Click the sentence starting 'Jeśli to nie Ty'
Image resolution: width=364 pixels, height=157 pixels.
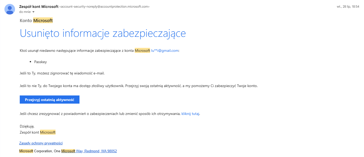click(x=139, y=86)
